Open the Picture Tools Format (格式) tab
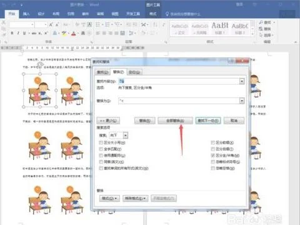 (x=152, y=14)
